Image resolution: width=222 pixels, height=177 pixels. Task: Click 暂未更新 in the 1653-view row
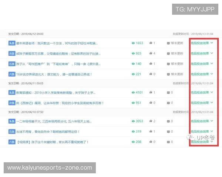tap(177, 43)
